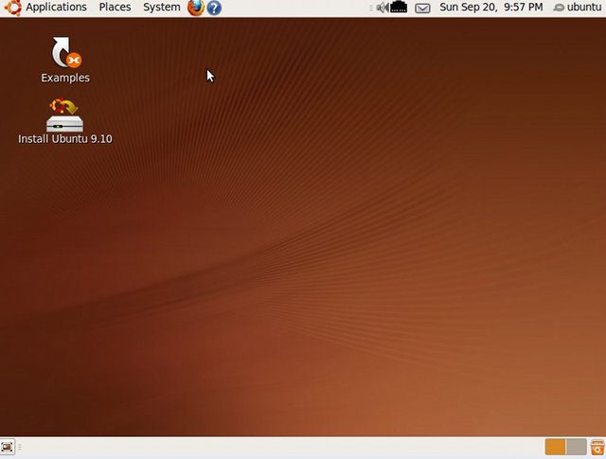The width and height of the screenshot is (606, 459).
Task: Open the Help question mark launcher
Action: tap(214, 8)
